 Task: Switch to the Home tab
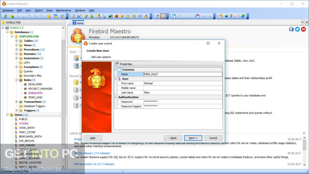78,23
